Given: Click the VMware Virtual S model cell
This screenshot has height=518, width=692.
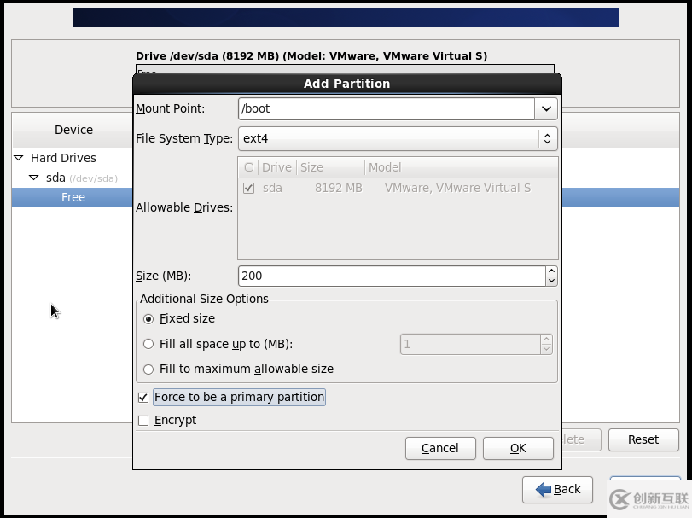Looking at the screenshot, I should [x=457, y=189].
